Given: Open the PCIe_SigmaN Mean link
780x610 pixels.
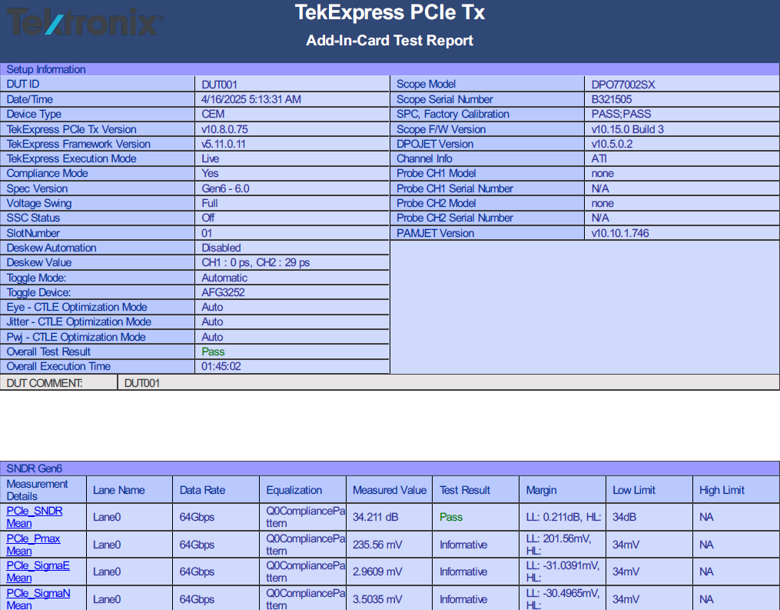Looking at the screenshot, I should click(x=38, y=599).
